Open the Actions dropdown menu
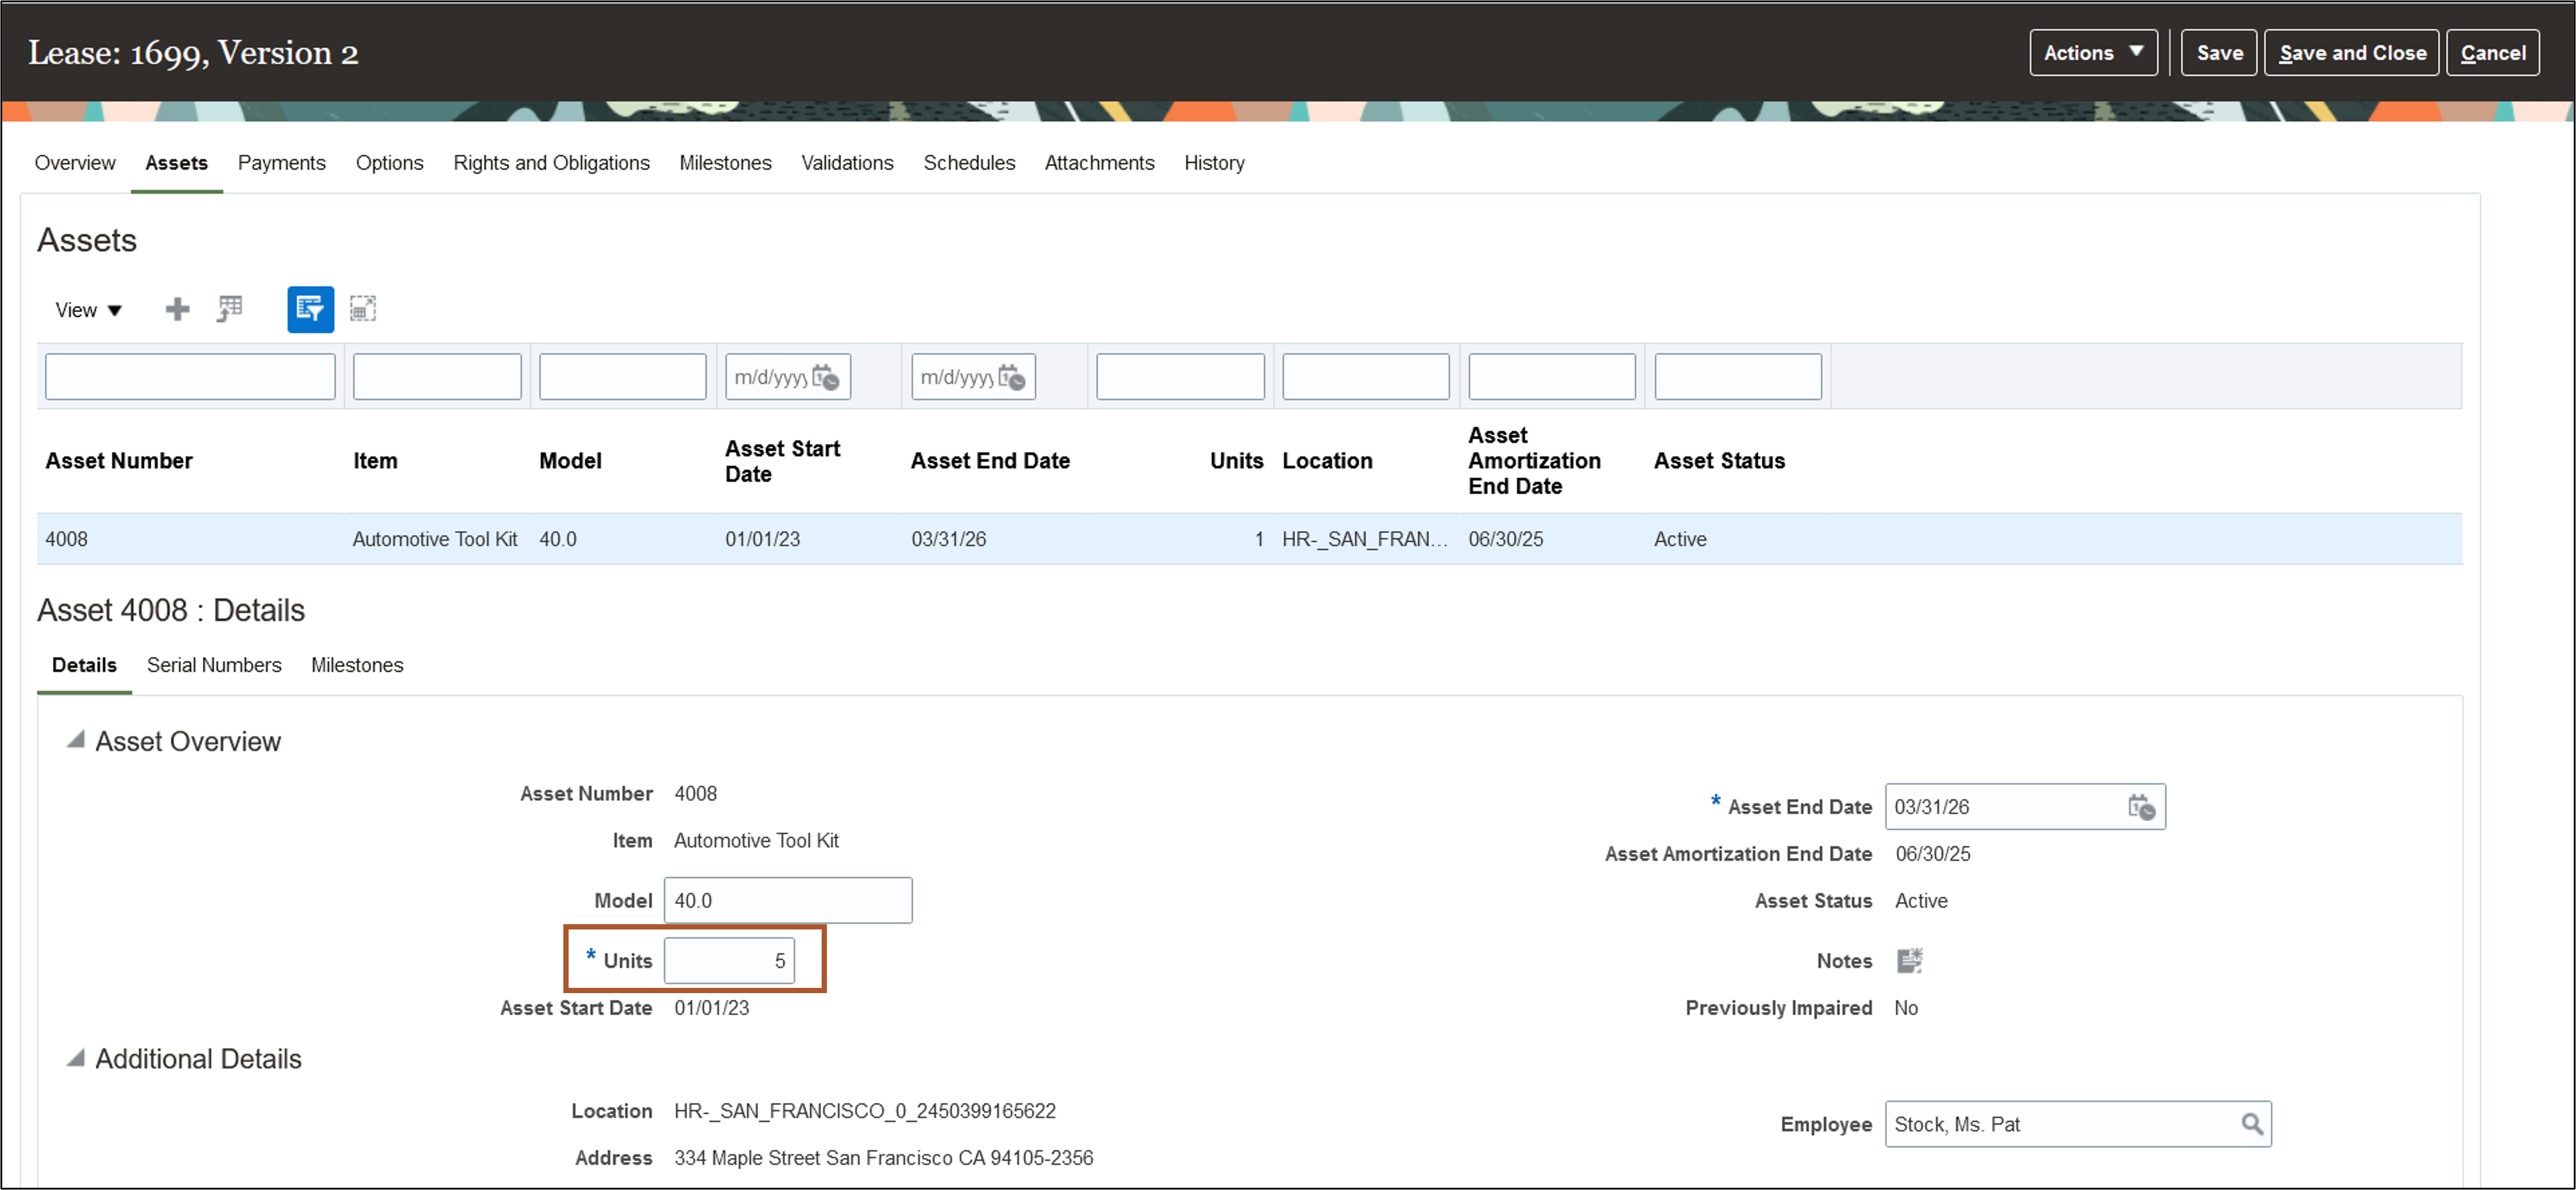The image size is (2576, 1190). [x=2092, y=53]
